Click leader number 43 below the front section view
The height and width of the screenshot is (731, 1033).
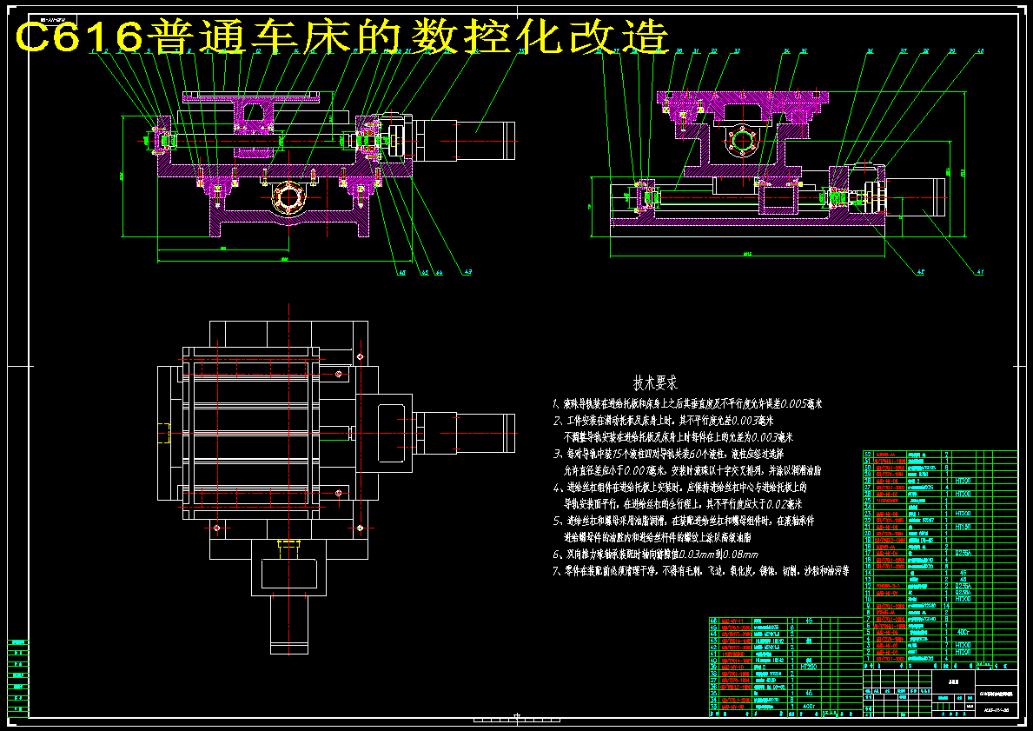point(468,272)
